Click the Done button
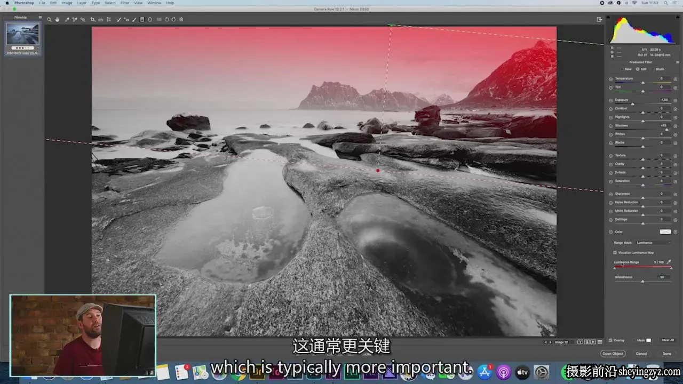Viewport: 683px width, 384px height. point(667,354)
